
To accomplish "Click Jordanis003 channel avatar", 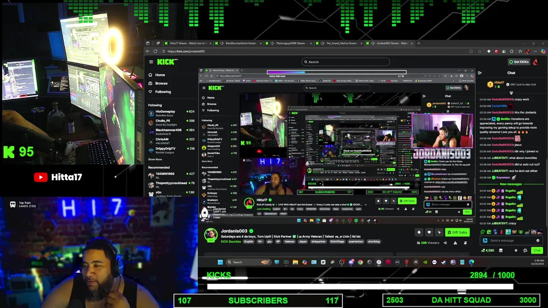I will [x=210, y=235].
